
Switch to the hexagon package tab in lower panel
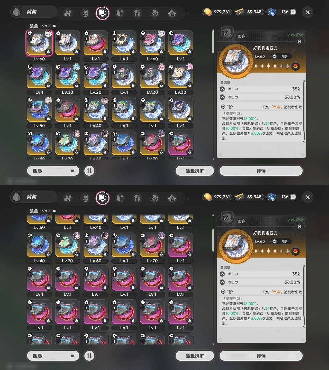[x=154, y=198]
